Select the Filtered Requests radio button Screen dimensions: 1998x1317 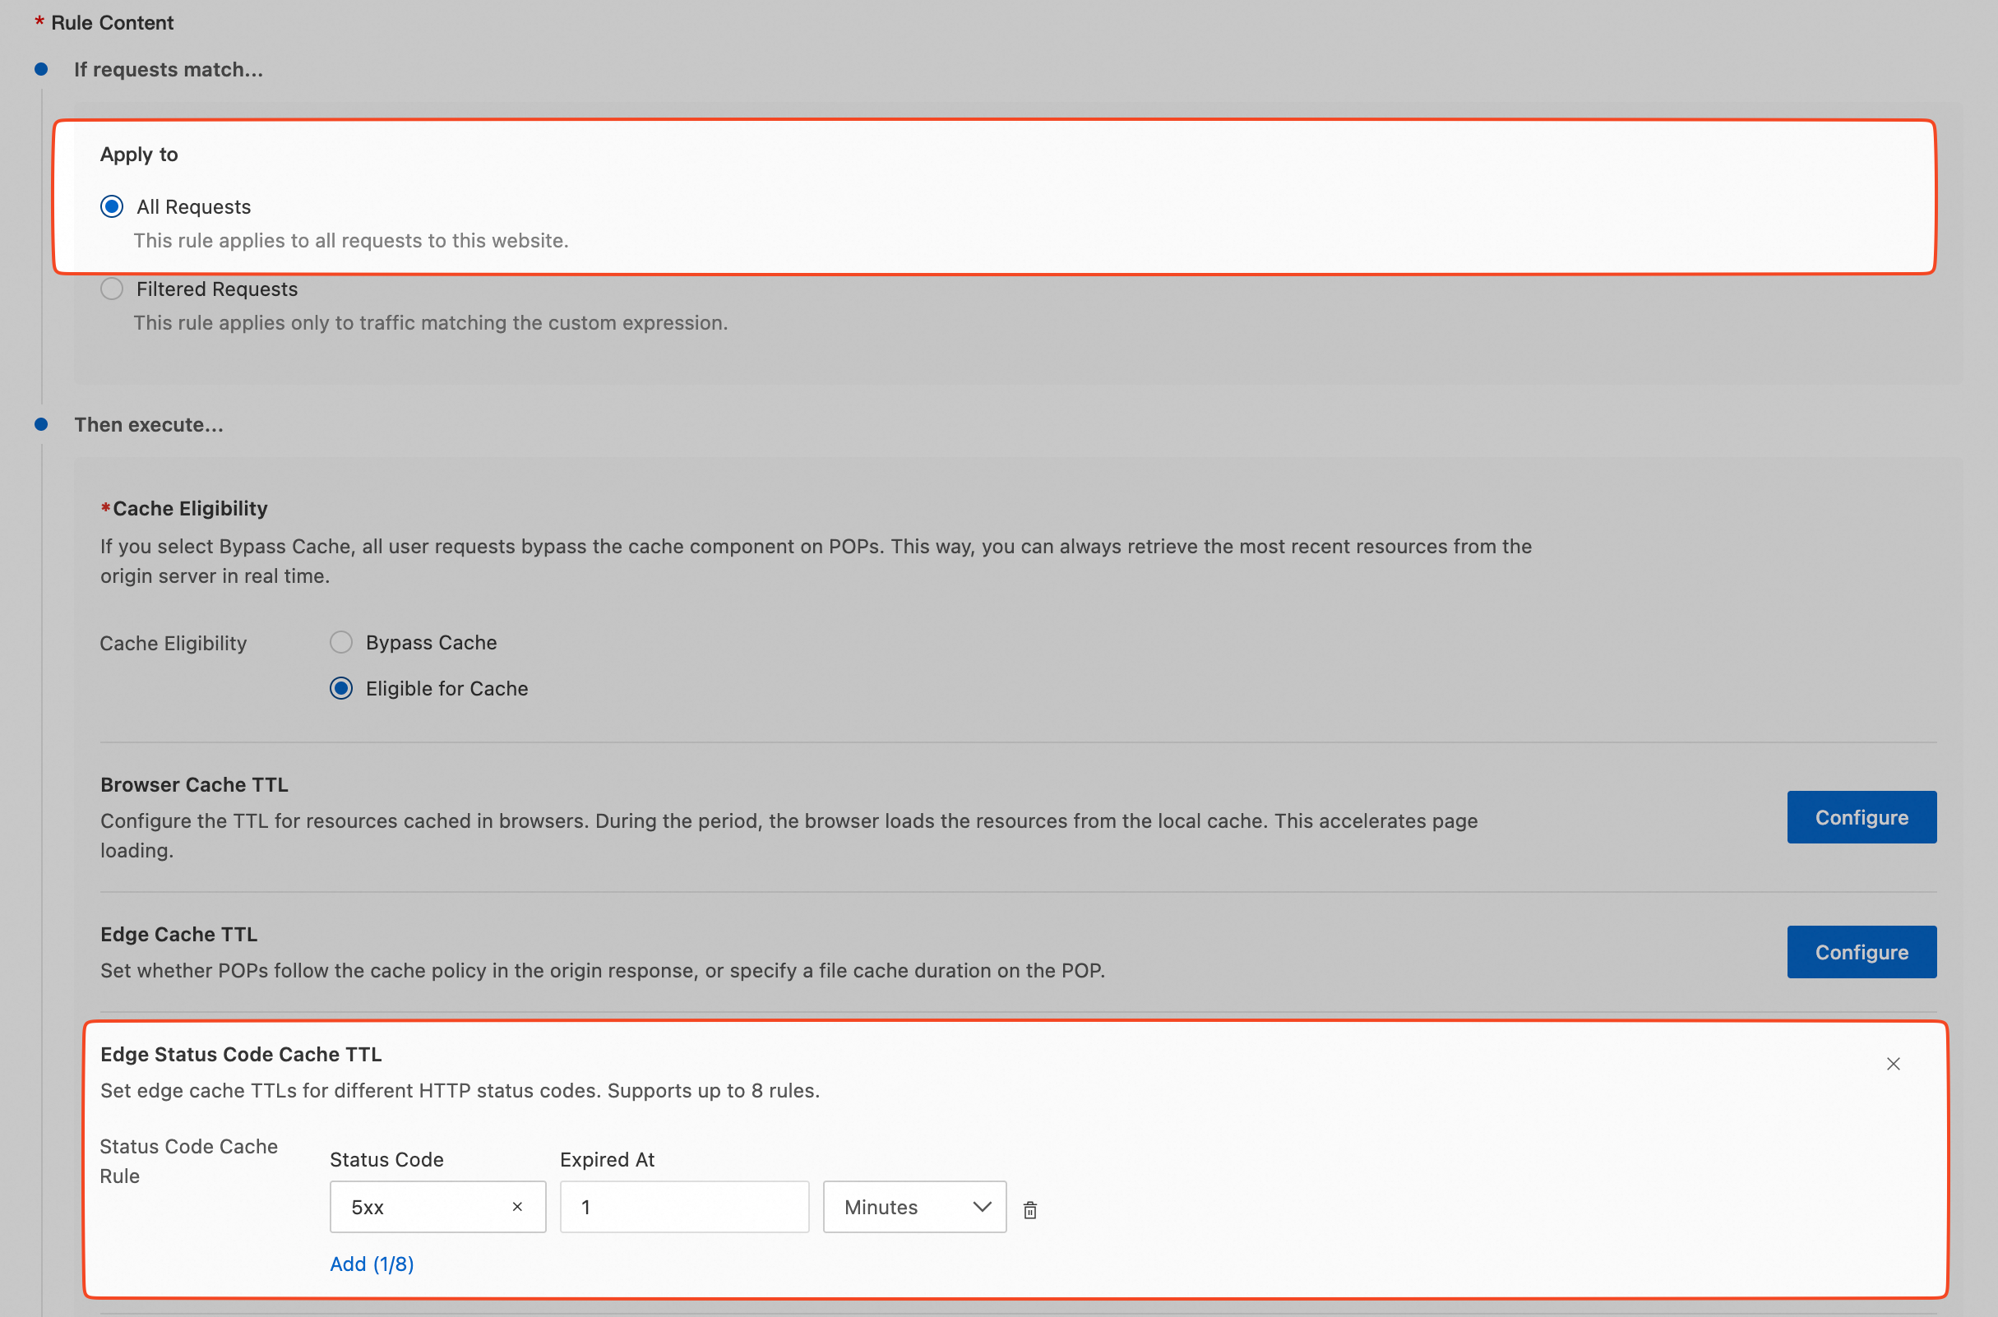[112, 289]
